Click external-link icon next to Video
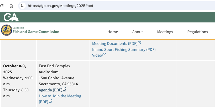The width and height of the screenshot is (215, 107). (104, 55)
